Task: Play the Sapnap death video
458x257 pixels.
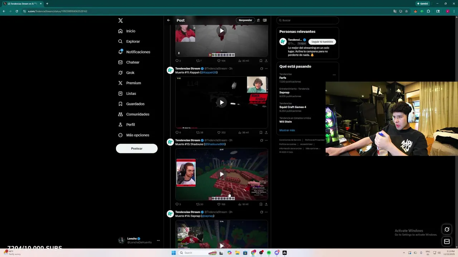Action: tap(221, 246)
